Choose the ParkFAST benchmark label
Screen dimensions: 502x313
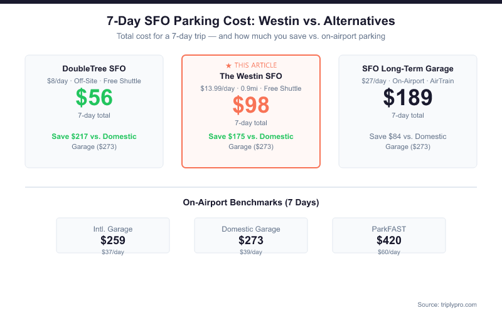pos(389,229)
